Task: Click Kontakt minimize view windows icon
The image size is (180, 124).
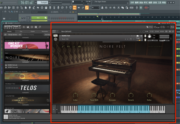Action: pyautogui.click(x=40, y=27)
